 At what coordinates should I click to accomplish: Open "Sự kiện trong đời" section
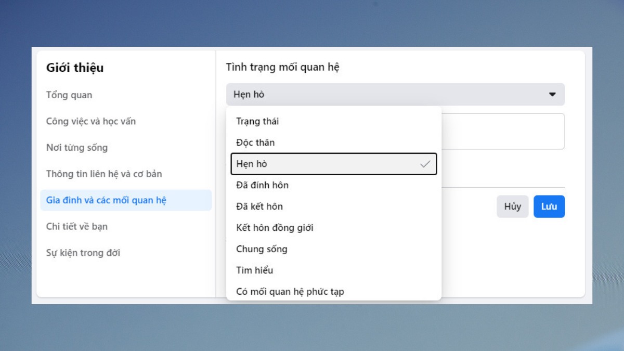pyautogui.click(x=84, y=253)
